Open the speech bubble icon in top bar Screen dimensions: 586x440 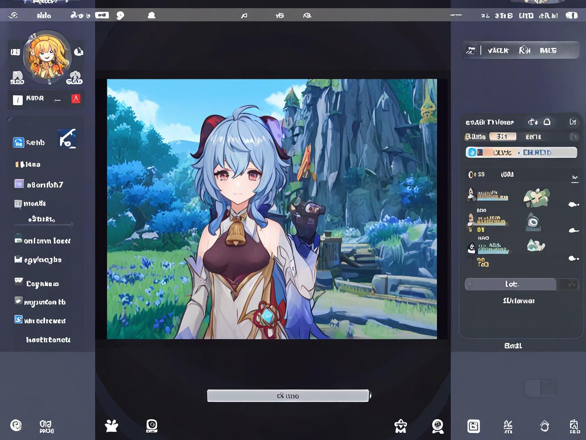[x=120, y=15]
